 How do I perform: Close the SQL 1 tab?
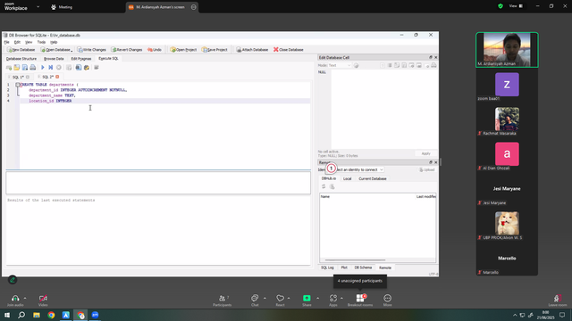click(x=28, y=78)
